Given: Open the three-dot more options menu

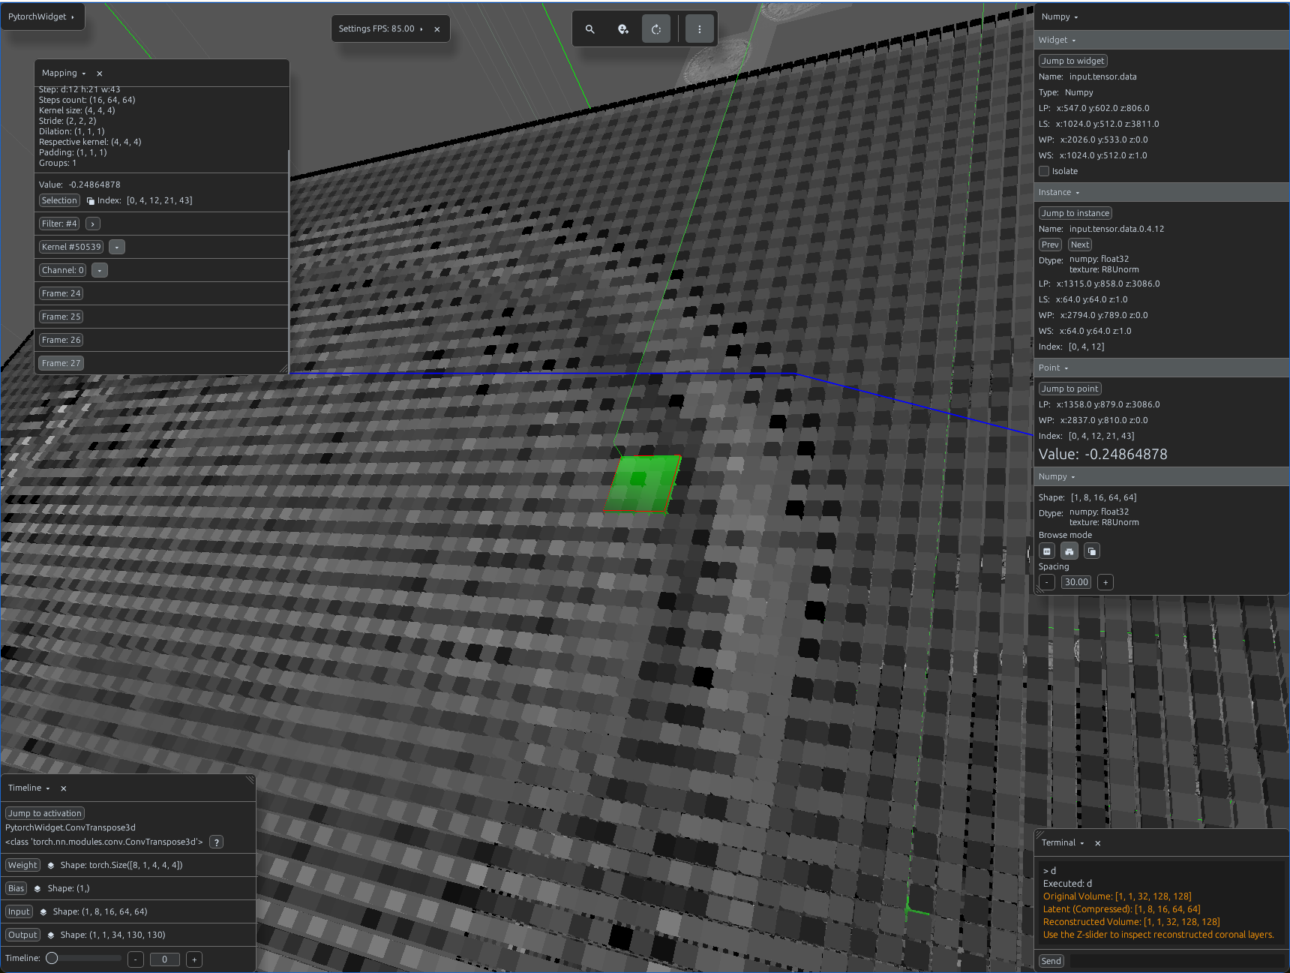Looking at the screenshot, I should 700,29.
